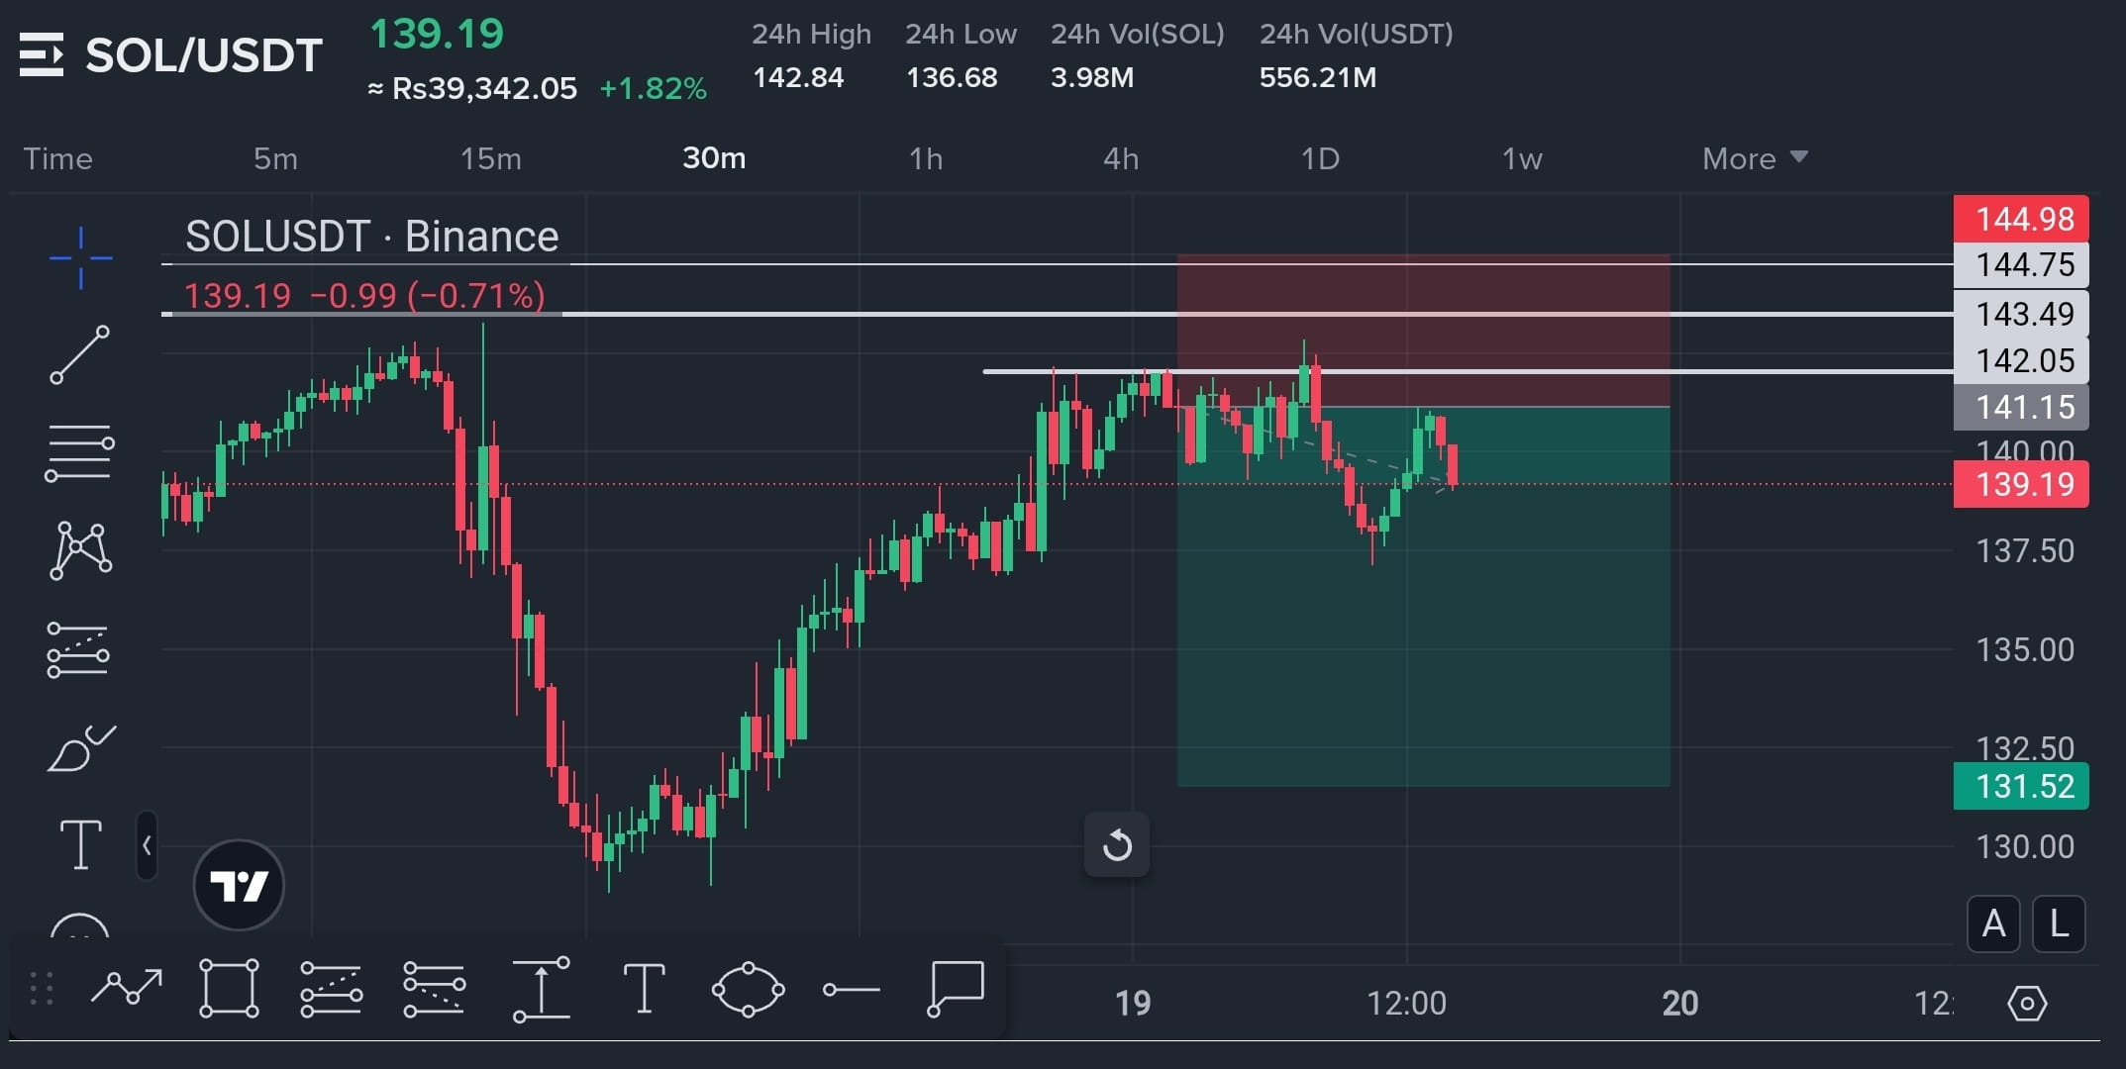
Task: Switch to the 1D timeframe
Action: (1320, 158)
